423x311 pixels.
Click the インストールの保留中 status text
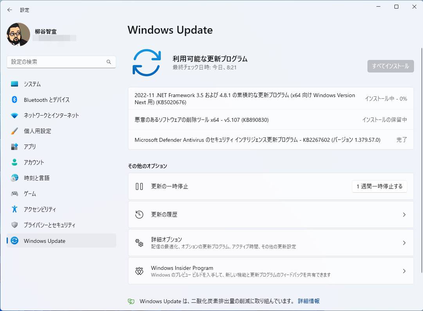384,119
